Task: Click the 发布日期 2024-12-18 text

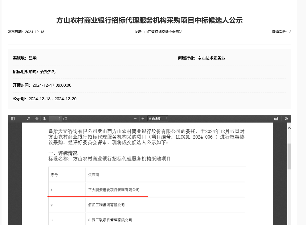Action: [26, 32]
